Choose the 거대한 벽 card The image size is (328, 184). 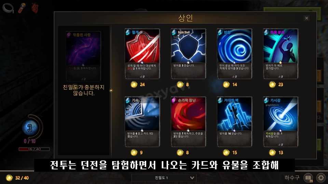[234, 122]
